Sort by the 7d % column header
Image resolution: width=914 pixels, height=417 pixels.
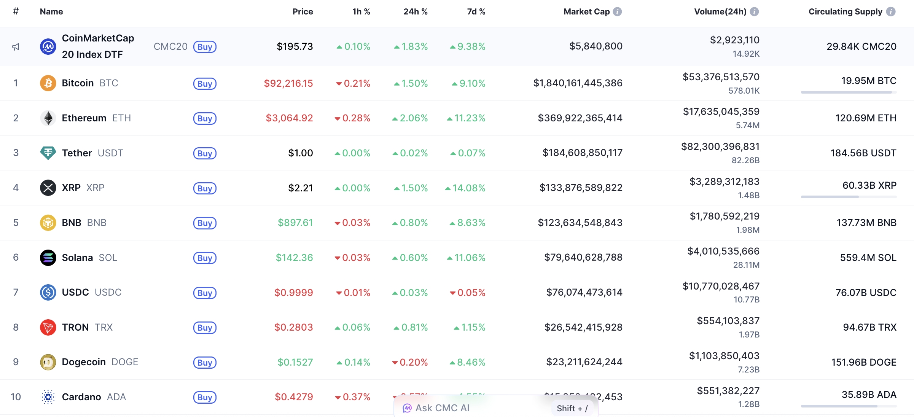pos(476,12)
